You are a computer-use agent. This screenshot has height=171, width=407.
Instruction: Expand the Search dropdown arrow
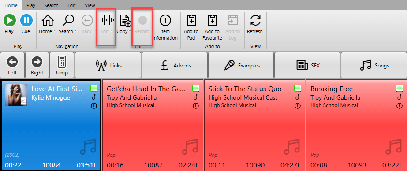click(75, 31)
